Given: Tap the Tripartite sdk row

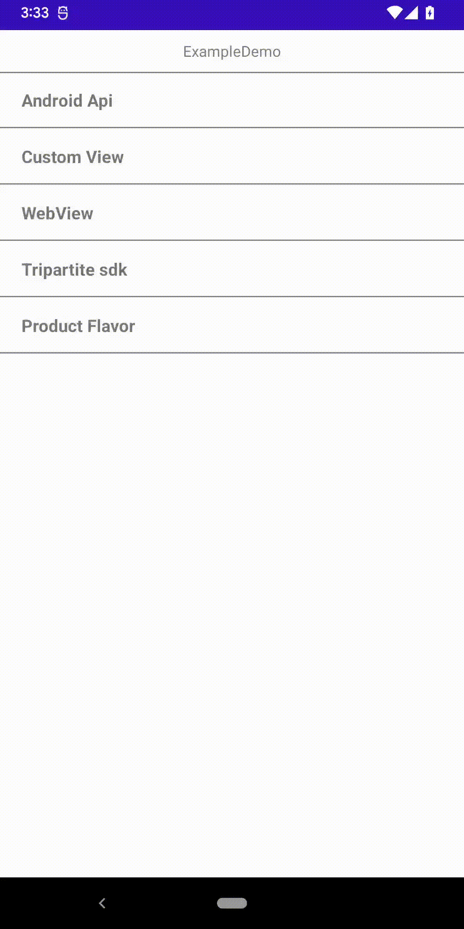Looking at the screenshot, I should [x=74, y=270].
